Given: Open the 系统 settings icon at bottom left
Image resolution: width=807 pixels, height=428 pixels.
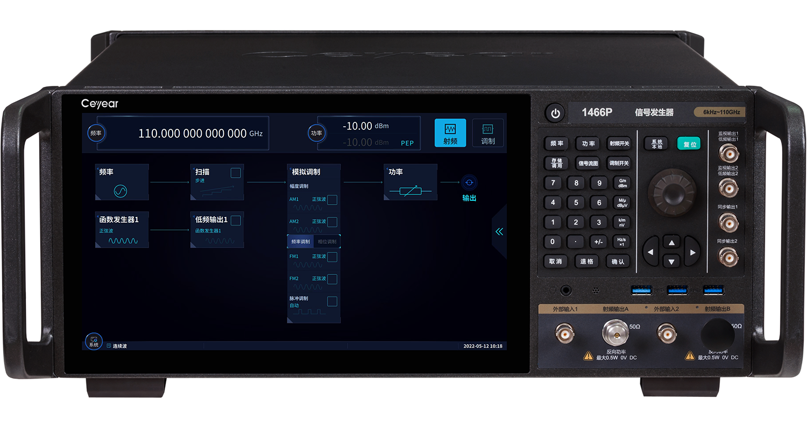Looking at the screenshot, I should click(94, 340).
